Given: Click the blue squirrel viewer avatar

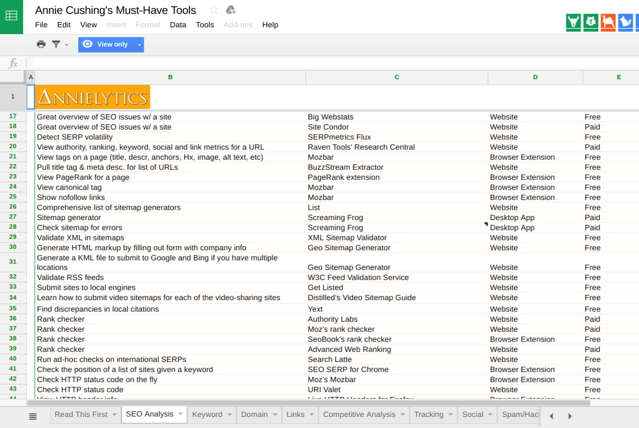Looking at the screenshot, I should point(625,23).
